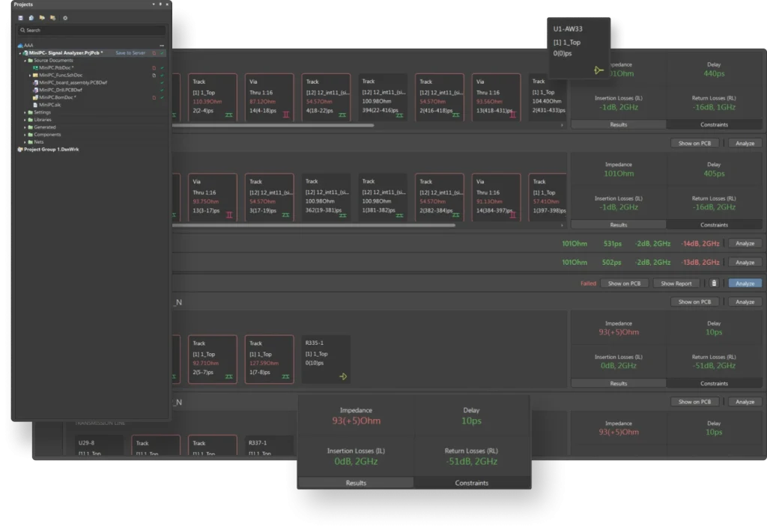Click the Show Report button
The height and width of the screenshot is (532, 767).
coord(676,284)
